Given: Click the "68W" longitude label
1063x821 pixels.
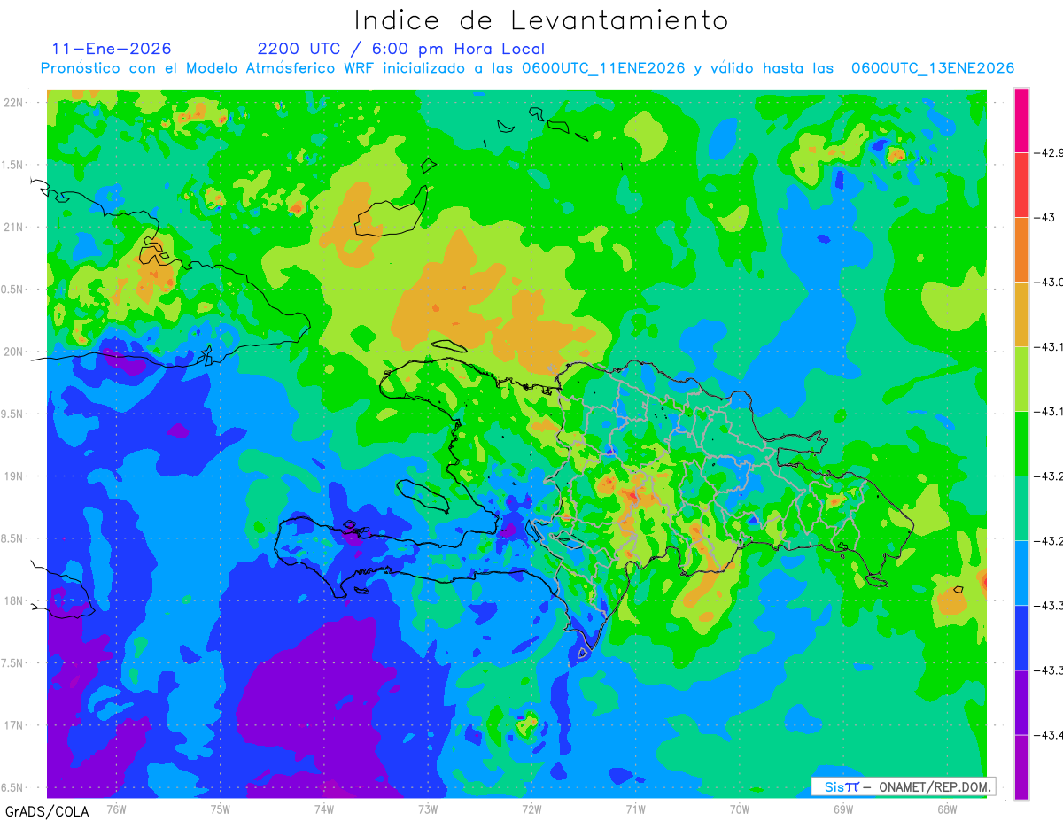Looking at the screenshot, I should click(x=946, y=808).
